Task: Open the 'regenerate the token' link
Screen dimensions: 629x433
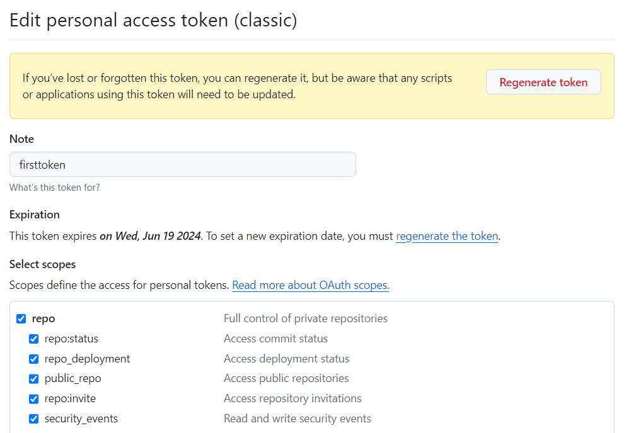Action: coord(447,237)
